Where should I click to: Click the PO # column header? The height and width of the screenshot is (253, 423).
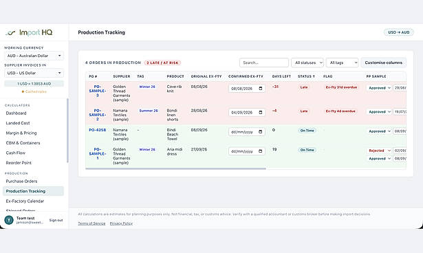(93, 76)
